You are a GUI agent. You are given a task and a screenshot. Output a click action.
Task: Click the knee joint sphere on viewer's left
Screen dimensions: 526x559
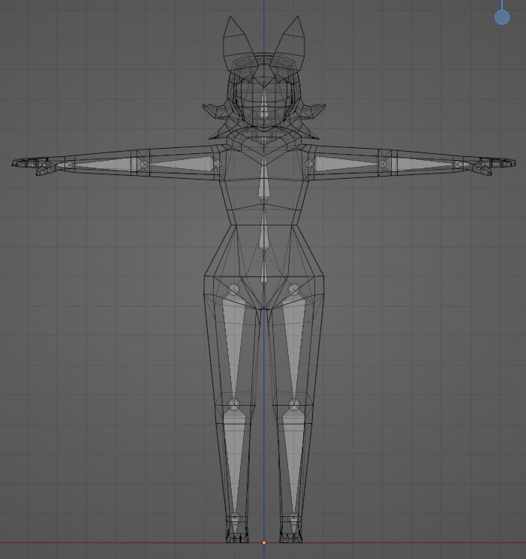pyautogui.click(x=233, y=405)
